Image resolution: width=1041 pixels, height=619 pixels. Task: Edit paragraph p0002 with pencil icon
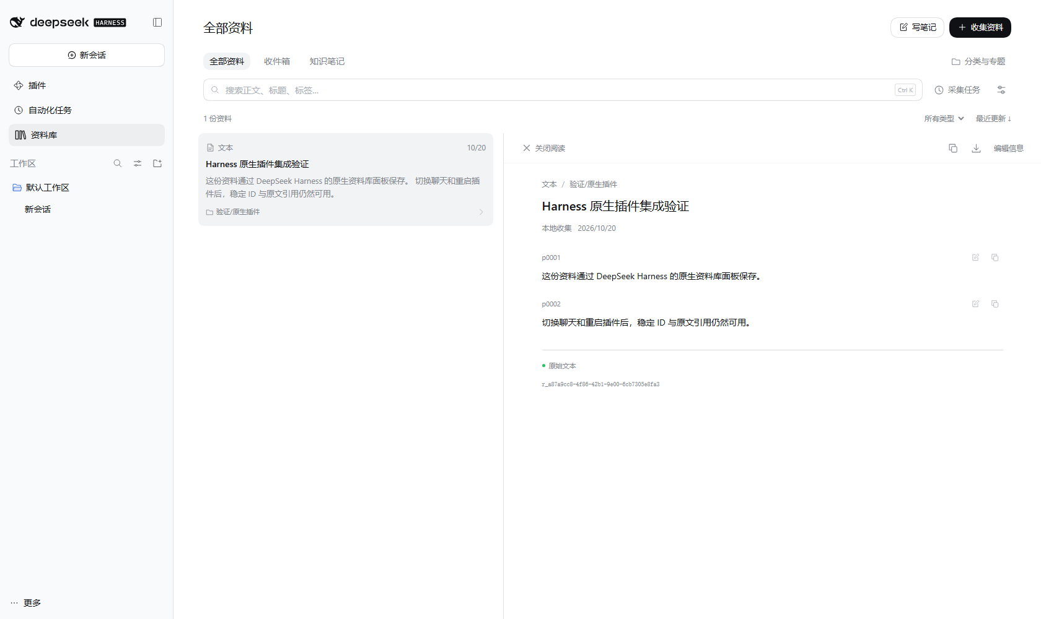click(x=975, y=304)
